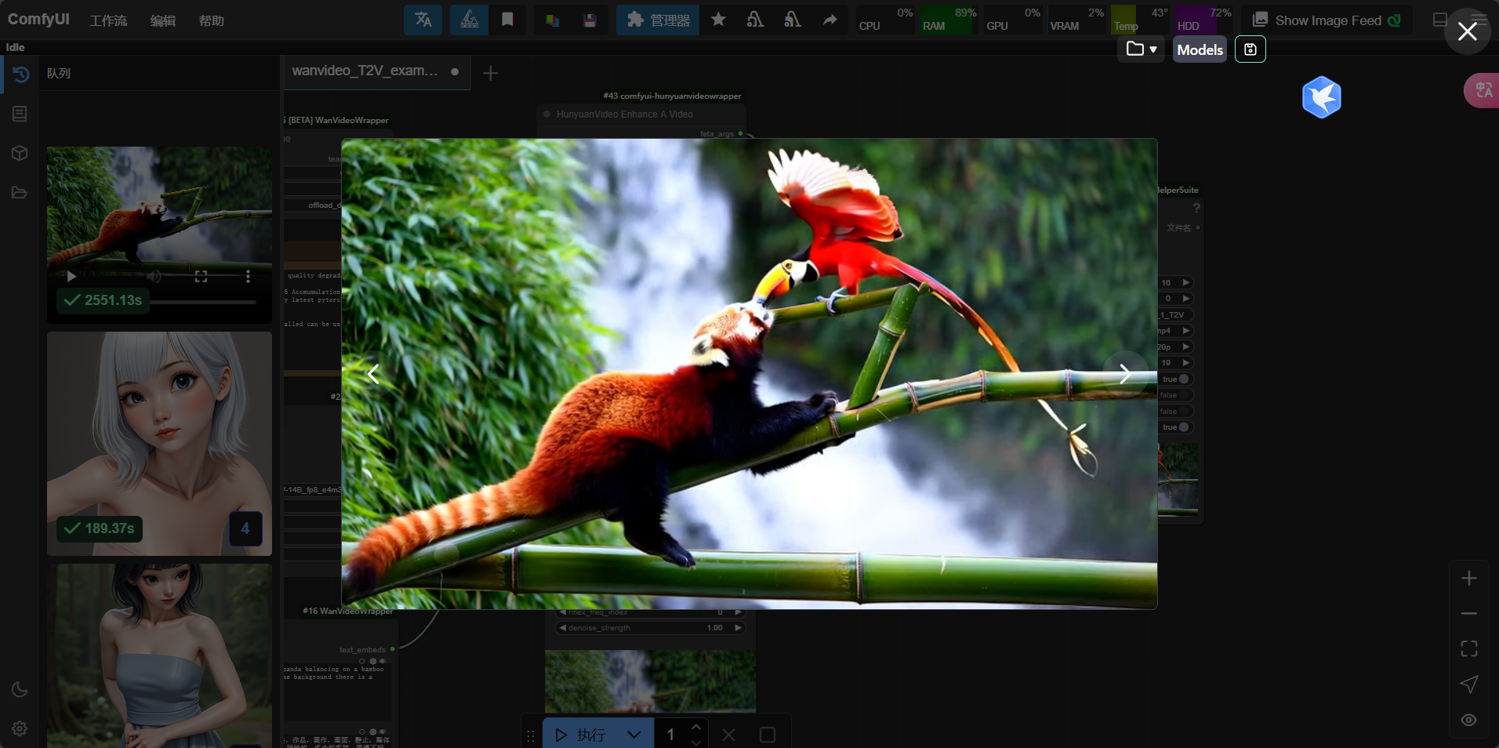Close the image lightbox preview
The height and width of the screenshot is (748, 1499).
[x=1467, y=31]
